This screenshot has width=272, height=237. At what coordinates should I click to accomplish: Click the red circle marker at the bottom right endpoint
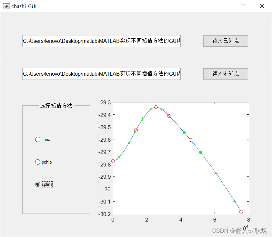point(241,212)
